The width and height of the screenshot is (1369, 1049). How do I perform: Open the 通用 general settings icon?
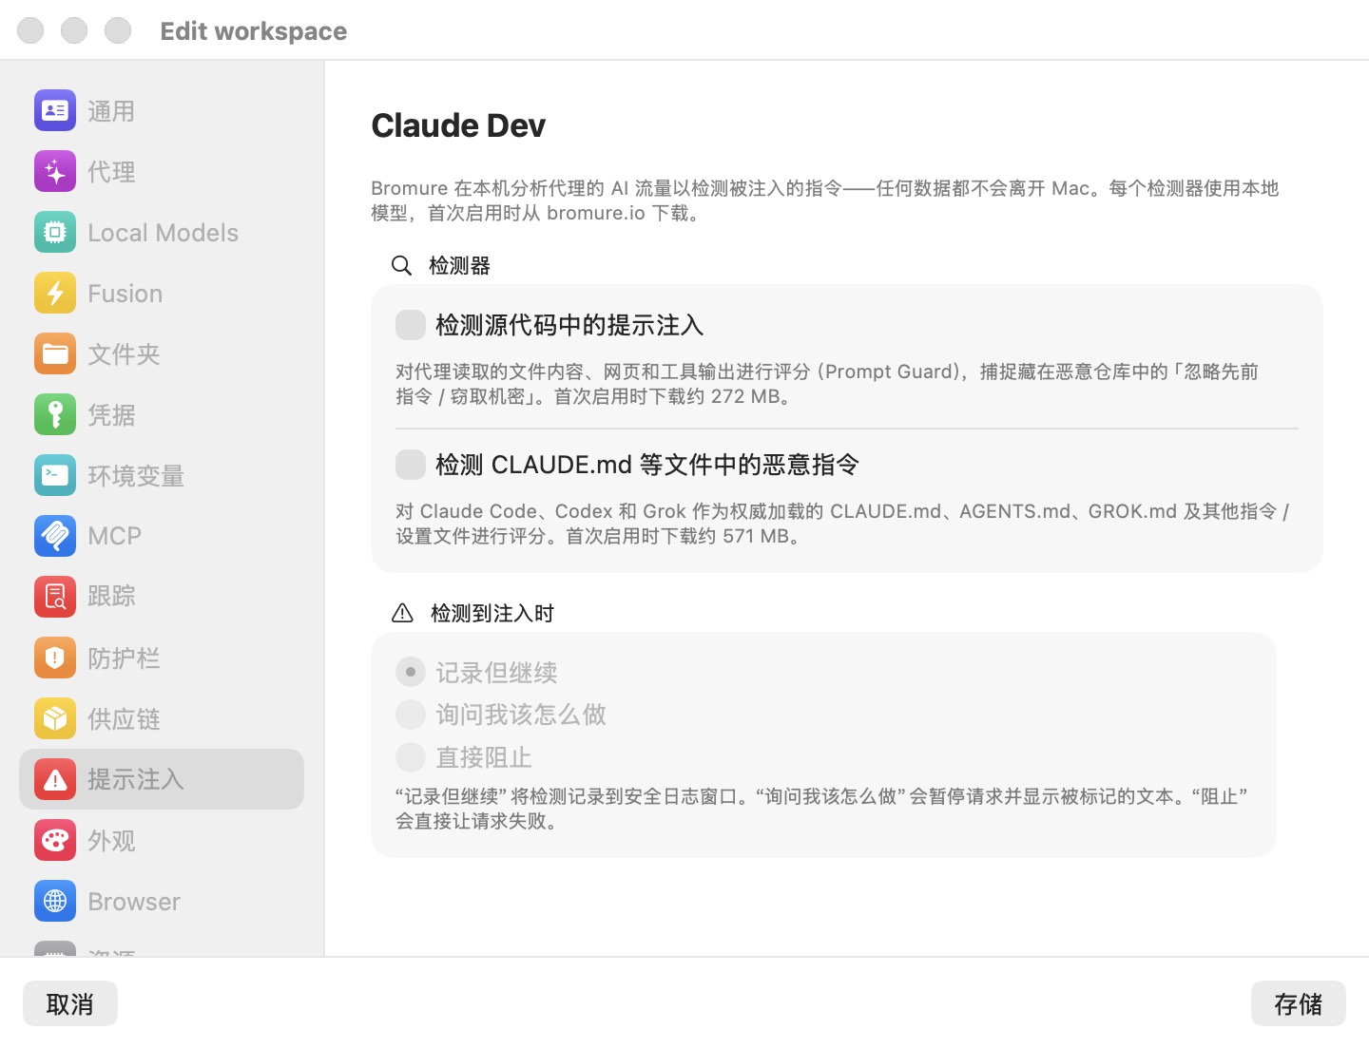pos(55,111)
